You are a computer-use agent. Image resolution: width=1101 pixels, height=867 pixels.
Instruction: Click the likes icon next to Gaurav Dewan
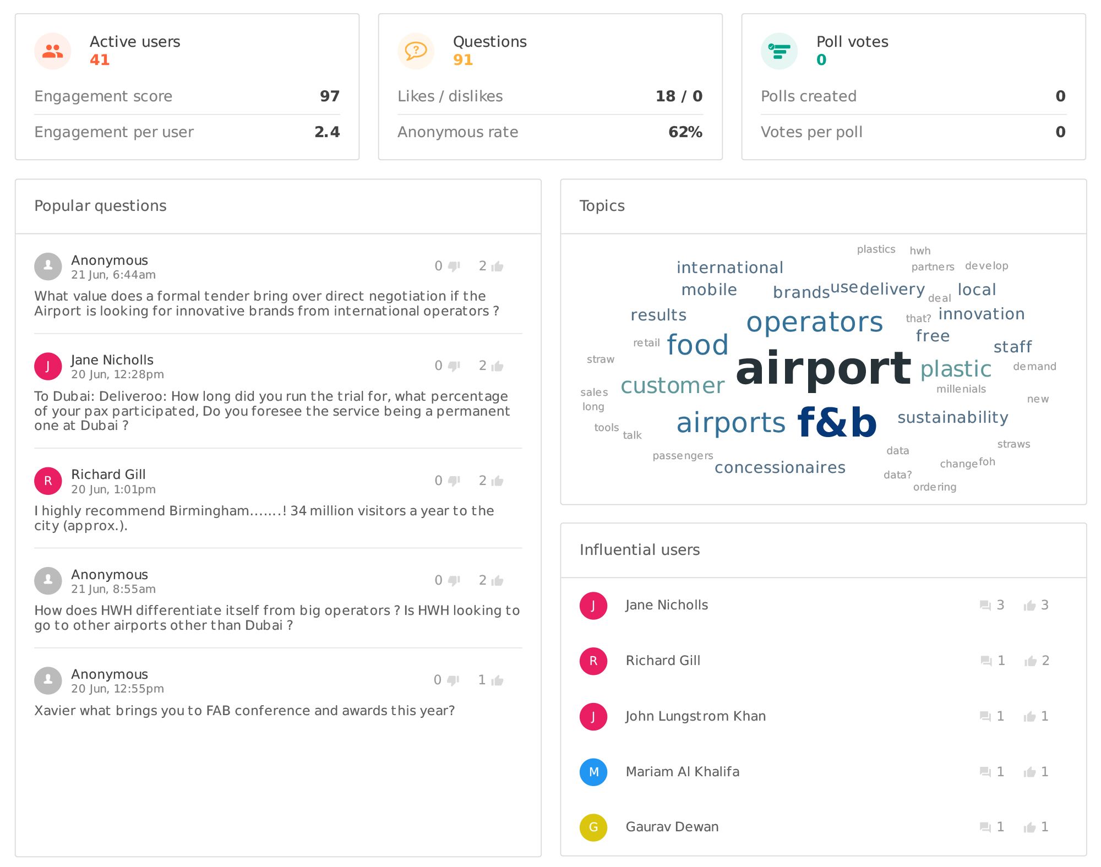(1029, 827)
